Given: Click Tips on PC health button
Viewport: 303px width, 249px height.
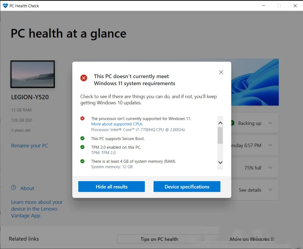Looking at the screenshot, I should pos(159,239).
